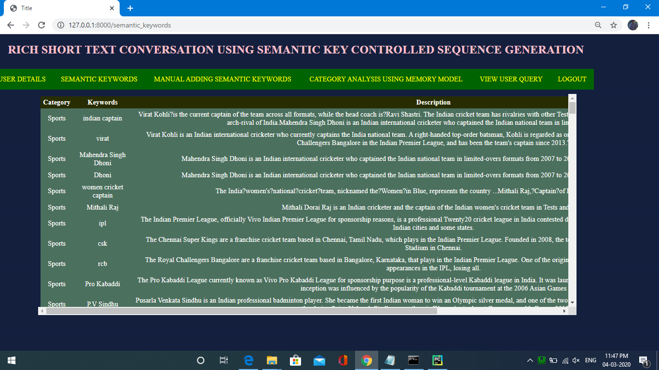Switch to Chrome on the taskbar
The width and height of the screenshot is (659, 370).
[367, 360]
